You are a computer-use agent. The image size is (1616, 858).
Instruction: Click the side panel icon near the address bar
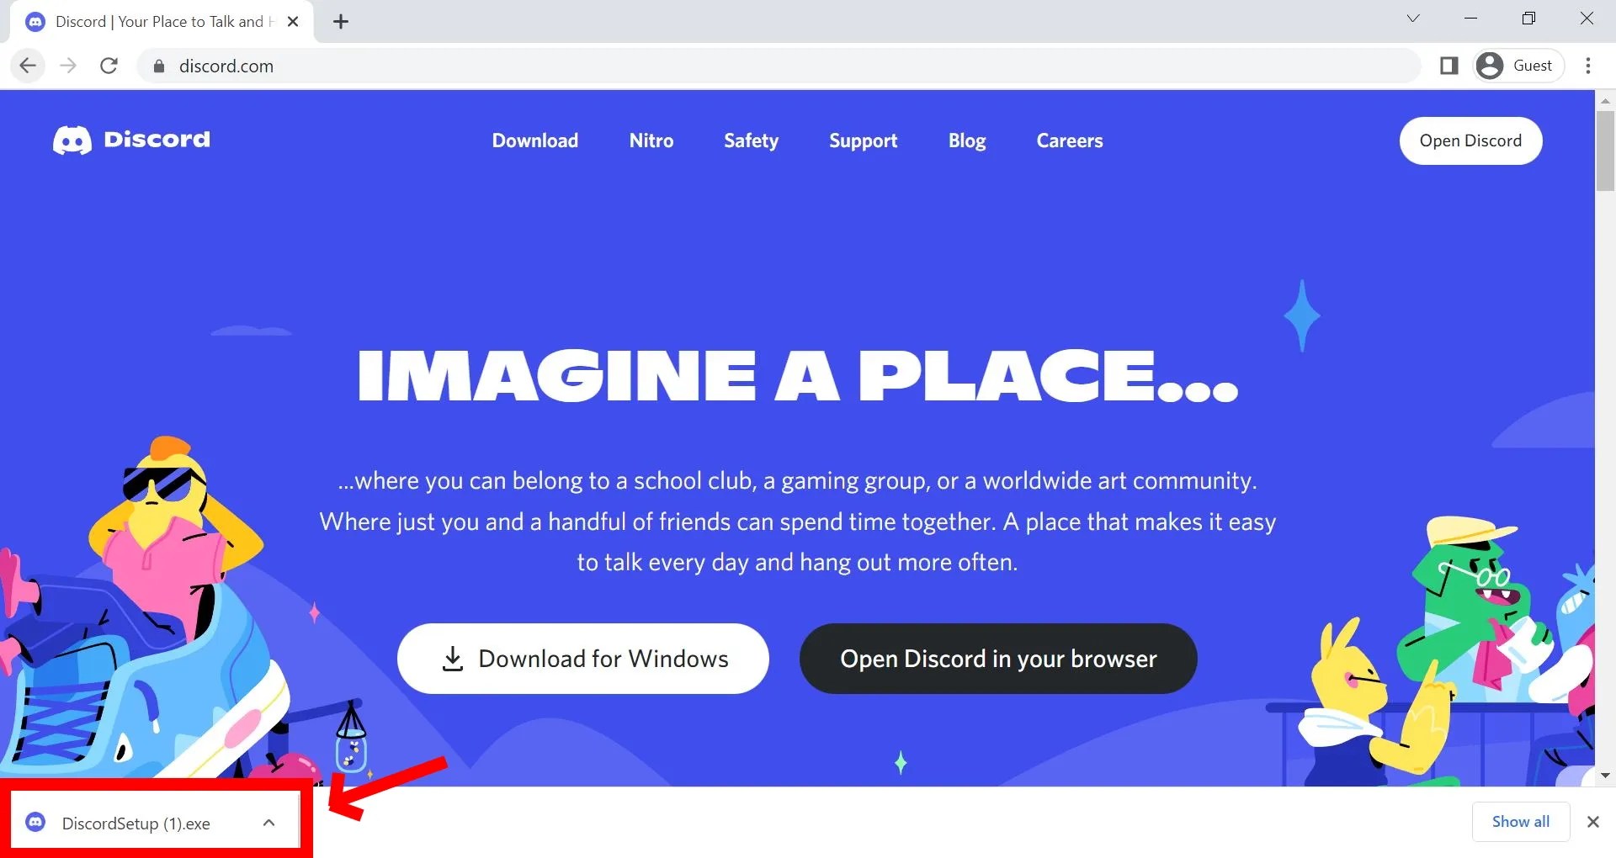click(x=1450, y=65)
